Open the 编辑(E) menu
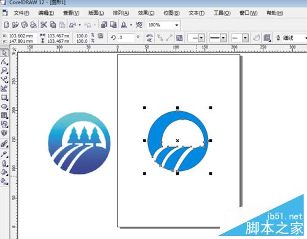The width and height of the screenshot is (307, 239). (46, 13)
